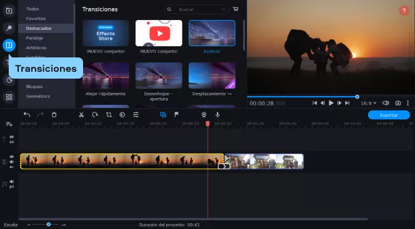Select the Paralaje category

point(34,38)
